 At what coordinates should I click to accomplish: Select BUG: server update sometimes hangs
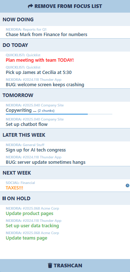click(45, 162)
